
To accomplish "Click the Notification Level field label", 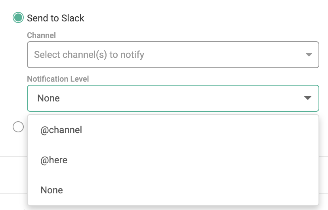I will click(x=58, y=79).
